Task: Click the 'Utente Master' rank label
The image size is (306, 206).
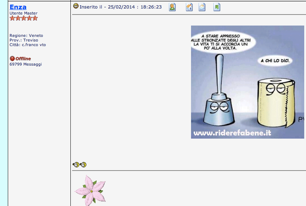Action: pos(23,13)
